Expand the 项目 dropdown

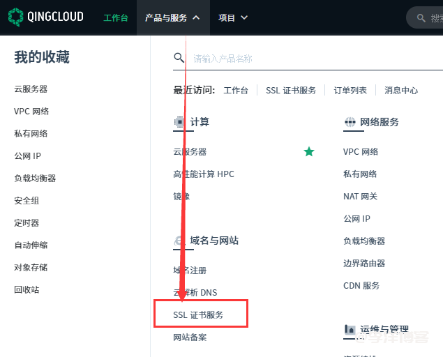(x=232, y=17)
